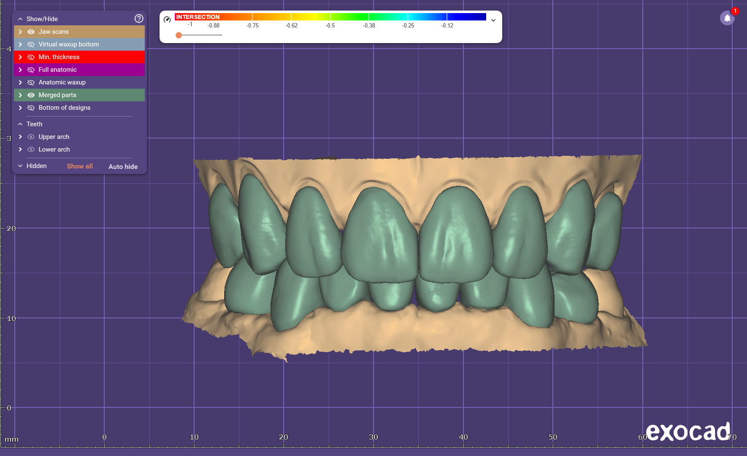Viewport: 747px width, 456px height.
Task: Click the intersection gauge icon
Action: (167, 19)
